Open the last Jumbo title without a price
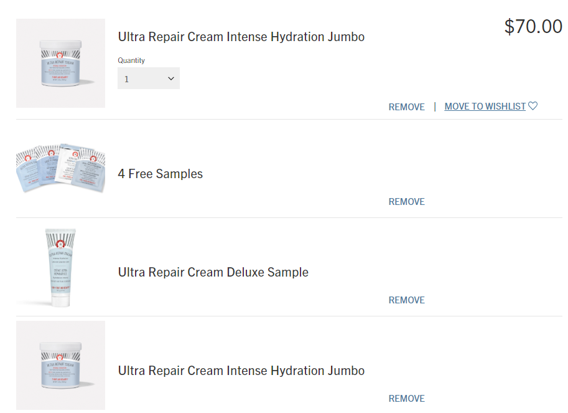Image resolution: width=568 pixels, height=413 pixels. click(241, 371)
